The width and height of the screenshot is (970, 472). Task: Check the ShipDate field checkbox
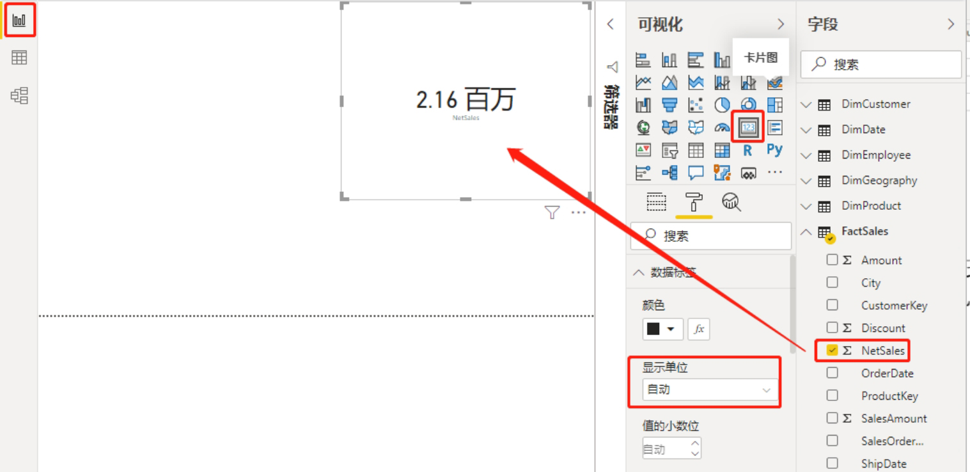click(832, 463)
